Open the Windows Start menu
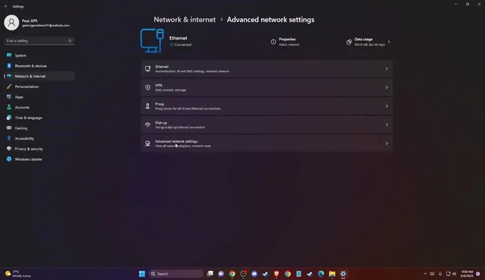 (142, 274)
